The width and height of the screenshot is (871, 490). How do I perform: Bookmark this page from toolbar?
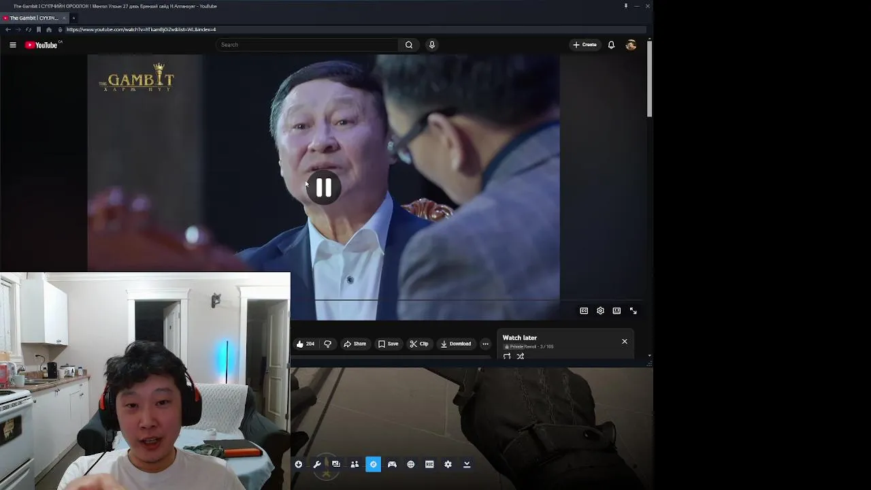point(39,29)
